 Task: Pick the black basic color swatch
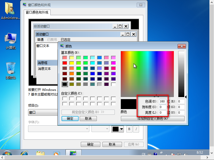[65, 84]
